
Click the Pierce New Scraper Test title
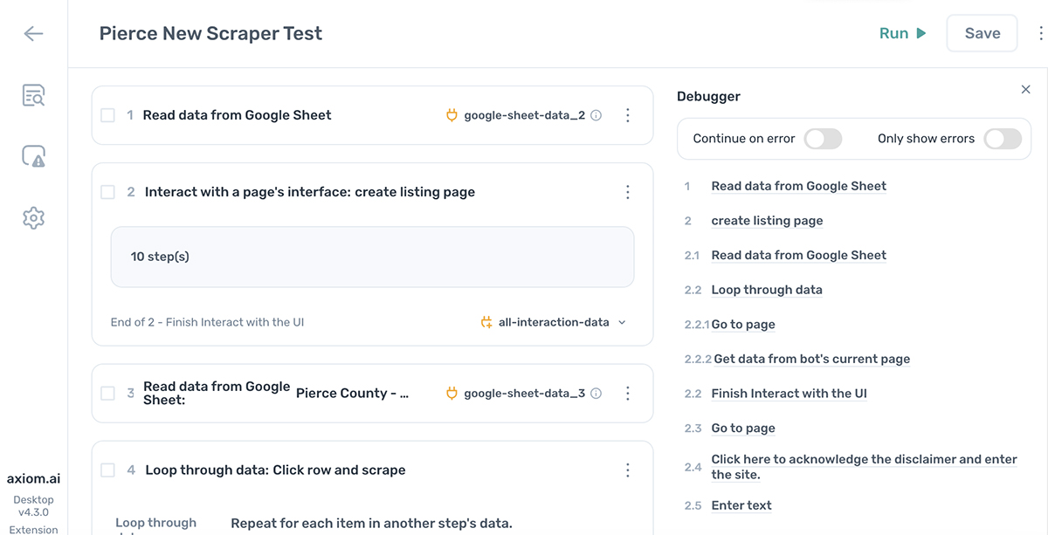pyautogui.click(x=210, y=33)
